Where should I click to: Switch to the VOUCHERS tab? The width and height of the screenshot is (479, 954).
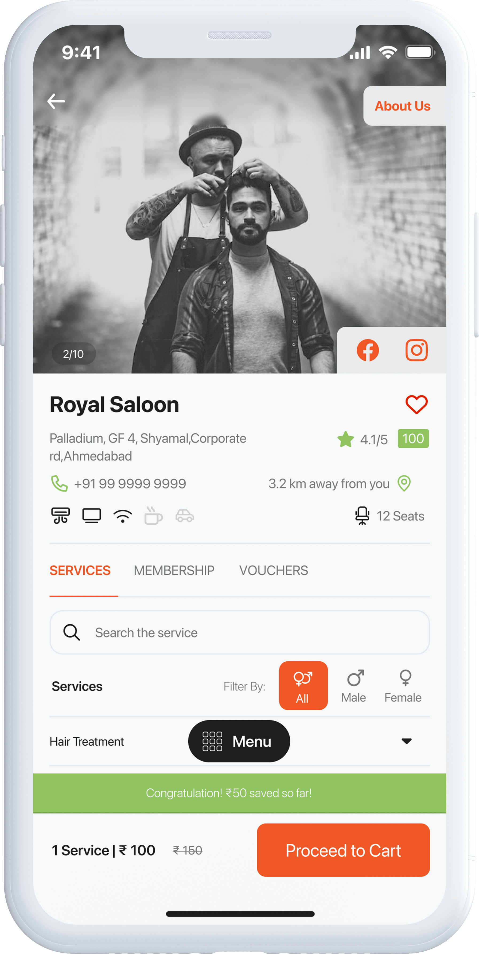[x=274, y=570]
